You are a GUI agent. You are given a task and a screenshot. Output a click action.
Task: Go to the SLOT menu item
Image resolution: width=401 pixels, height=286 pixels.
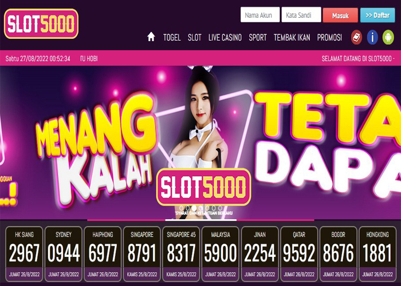[194, 38]
